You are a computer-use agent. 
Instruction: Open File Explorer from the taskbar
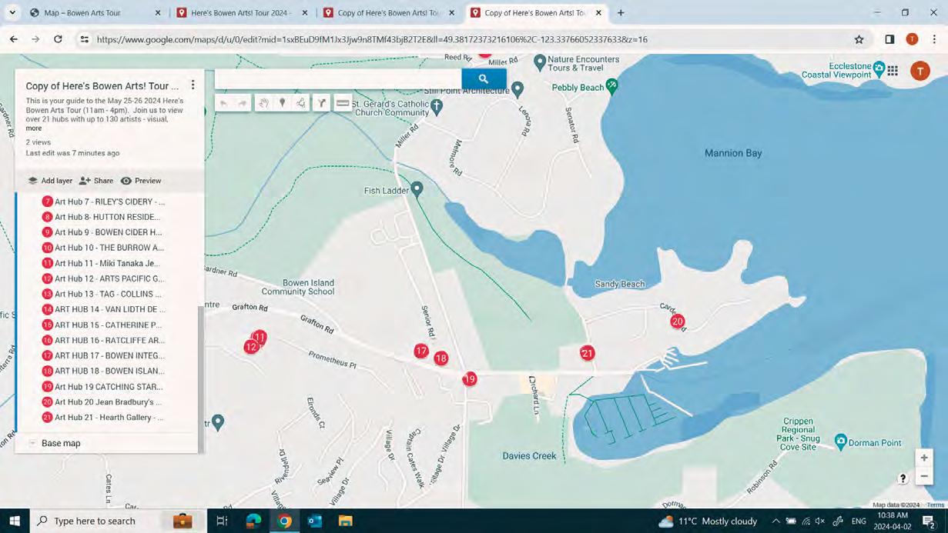[345, 521]
